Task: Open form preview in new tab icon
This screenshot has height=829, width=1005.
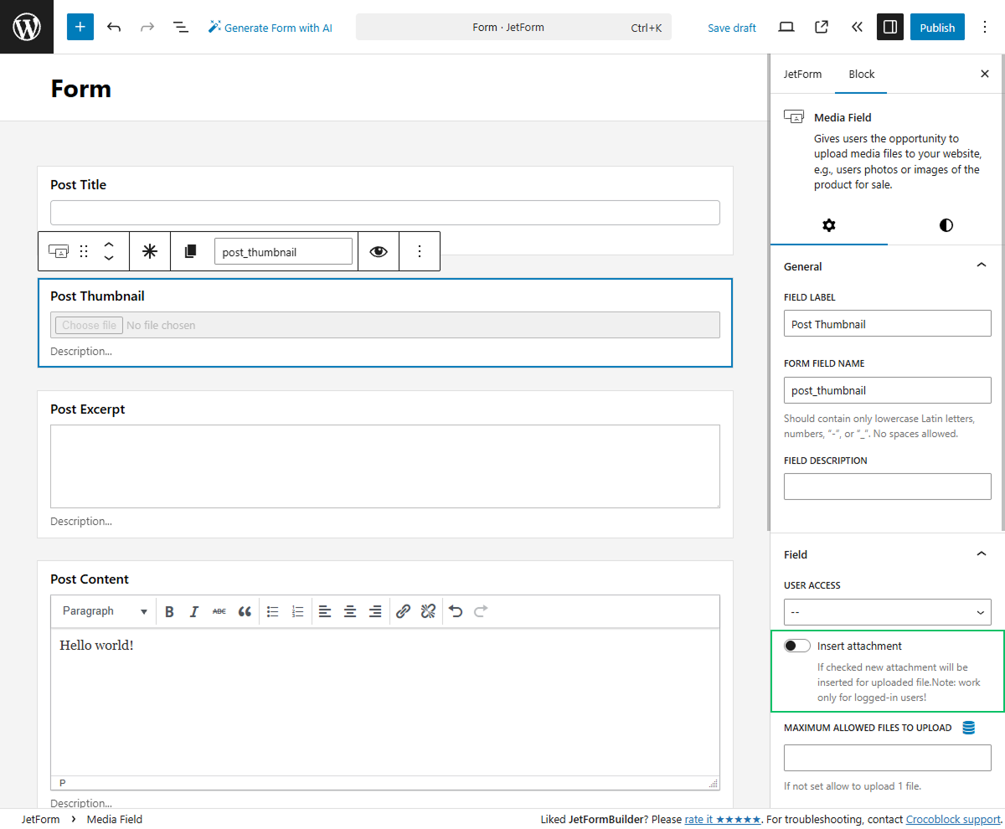Action: pyautogui.click(x=822, y=27)
